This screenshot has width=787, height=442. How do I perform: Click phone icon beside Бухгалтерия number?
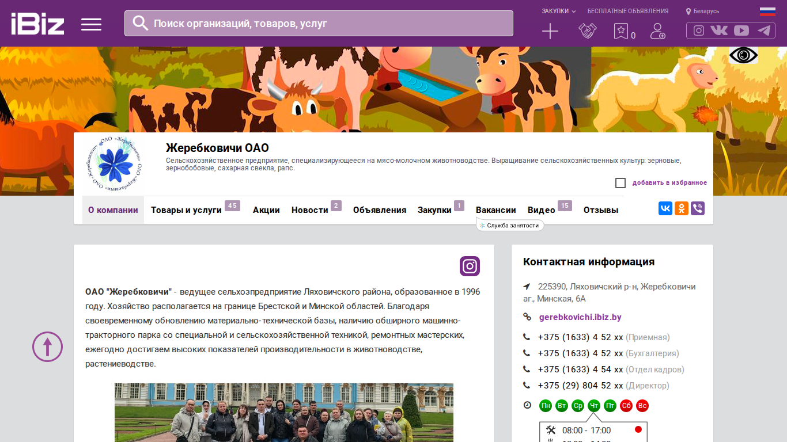pos(527,353)
